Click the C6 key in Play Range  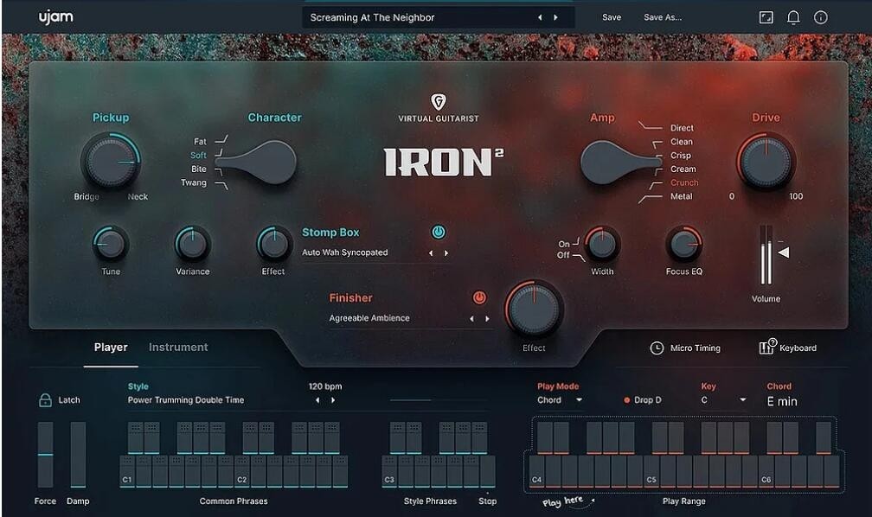766,472
